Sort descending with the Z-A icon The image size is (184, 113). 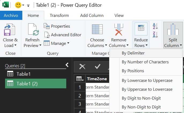(155, 35)
